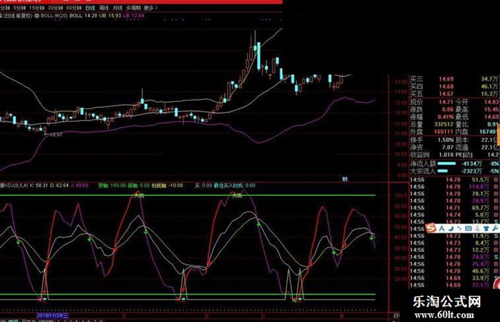The width and height of the screenshot is (500, 322).
Task: Toggle Sogou English/Chinese 'A' mode icon
Action: click(442, 228)
